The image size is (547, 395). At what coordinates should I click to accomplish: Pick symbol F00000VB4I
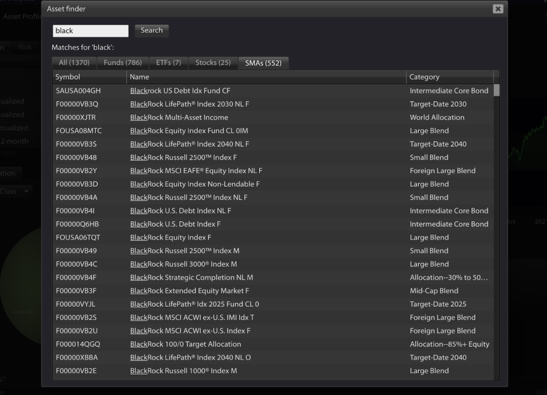[75, 211]
